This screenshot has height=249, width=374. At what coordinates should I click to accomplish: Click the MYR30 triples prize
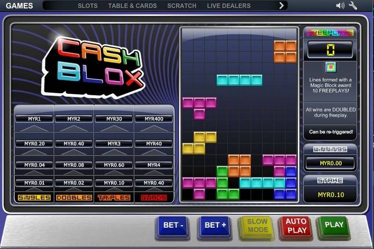114,119
